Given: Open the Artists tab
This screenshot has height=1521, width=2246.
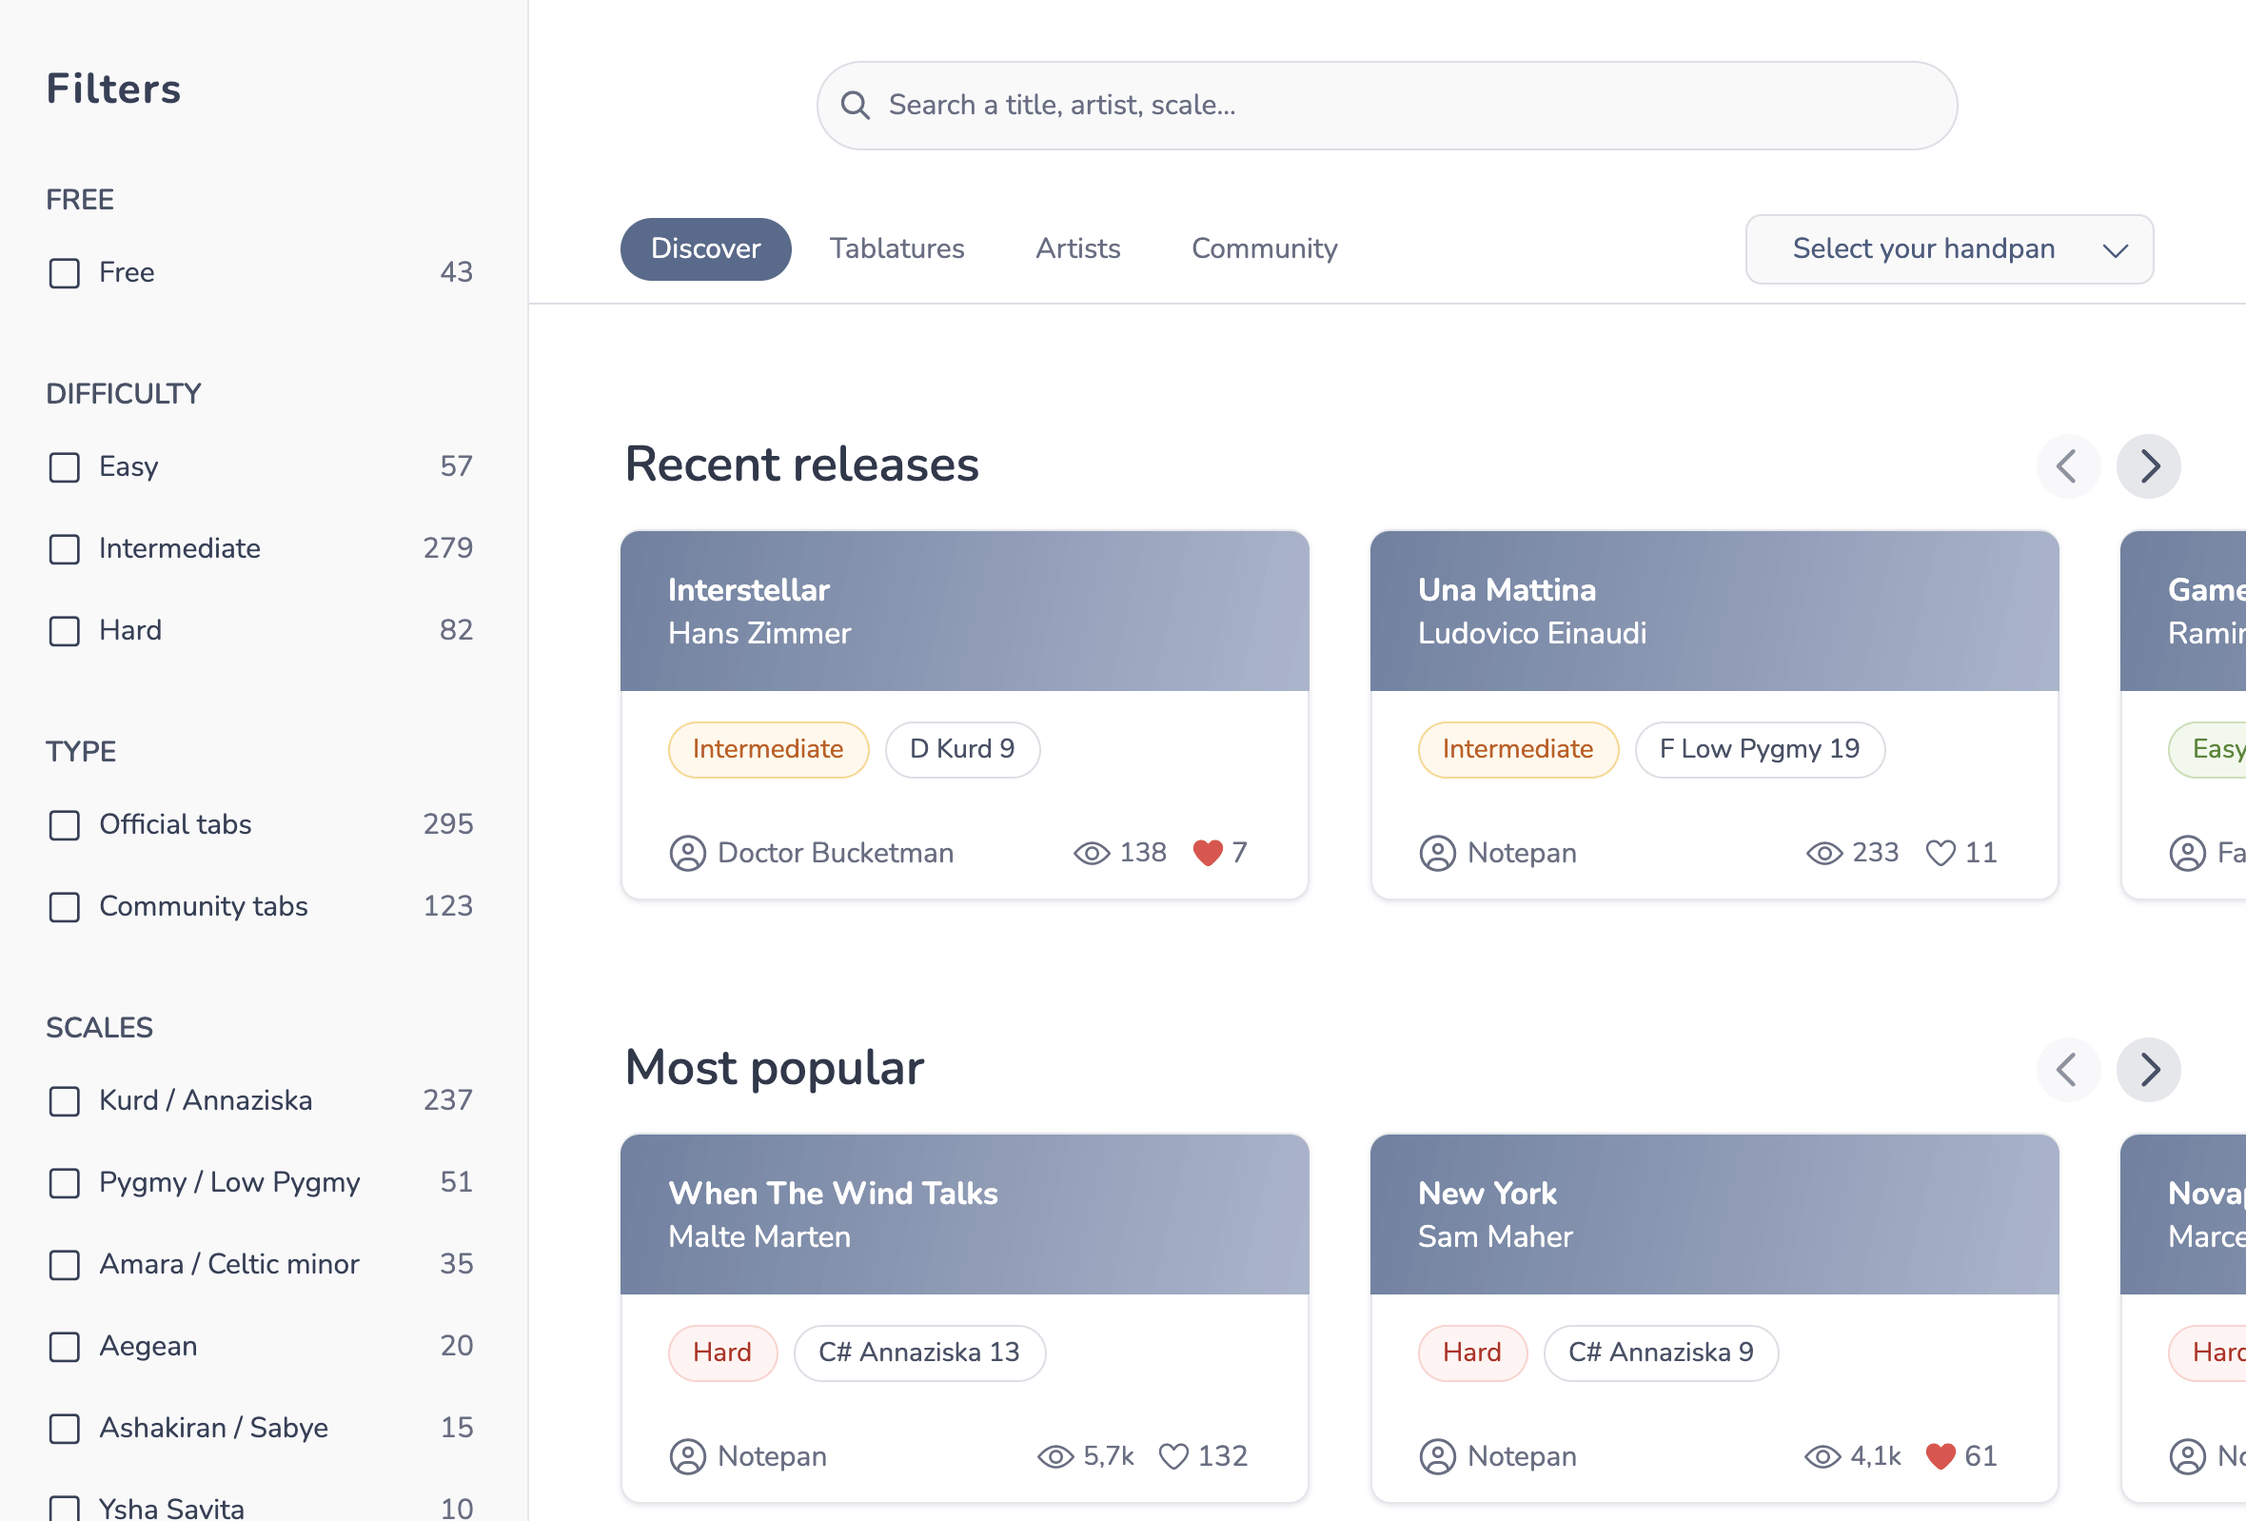Looking at the screenshot, I should point(1077,249).
